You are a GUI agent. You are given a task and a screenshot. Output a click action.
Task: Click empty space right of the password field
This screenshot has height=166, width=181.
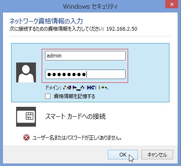[148, 75]
